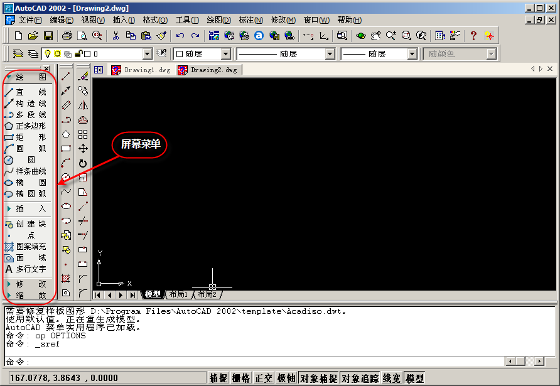Select the Match Properties paintbrush icon

tap(161, 36)
